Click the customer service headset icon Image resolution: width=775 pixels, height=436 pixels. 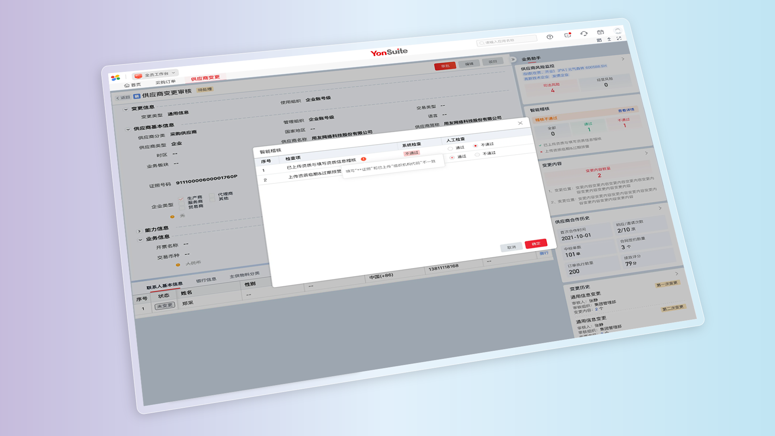pos(584,34)
